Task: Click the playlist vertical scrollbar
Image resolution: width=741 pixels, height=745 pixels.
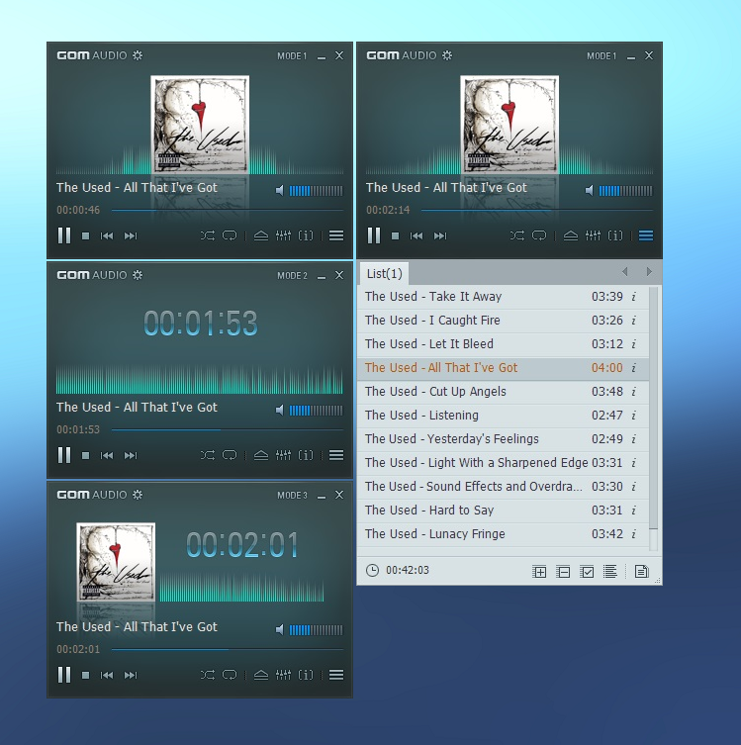Action: [654, 408]
